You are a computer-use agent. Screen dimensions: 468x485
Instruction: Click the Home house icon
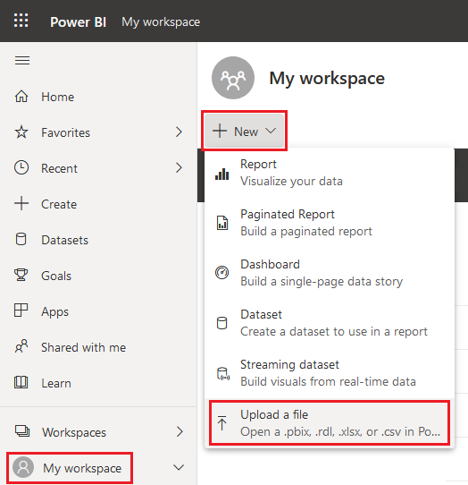[x=21, y=97]
